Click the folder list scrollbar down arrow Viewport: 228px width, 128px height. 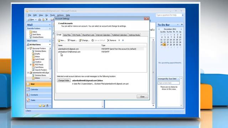coord(50,79)
